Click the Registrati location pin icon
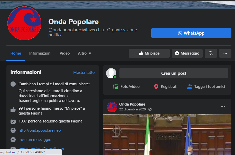This screenshot has width=235, height=155. [x=156, y=87]
